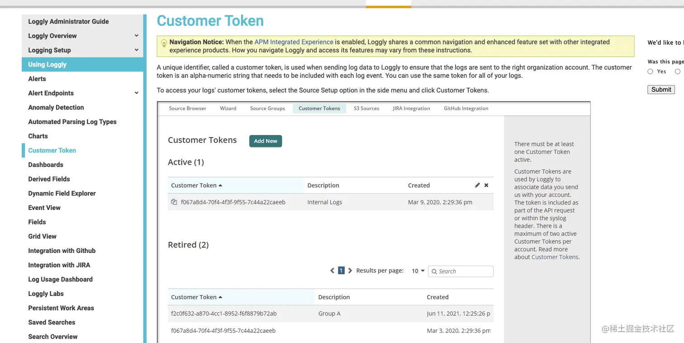Click the Alert Endpoints sidebar label
This screenshot has height=343, width=684.
click(x=51, y=93)
